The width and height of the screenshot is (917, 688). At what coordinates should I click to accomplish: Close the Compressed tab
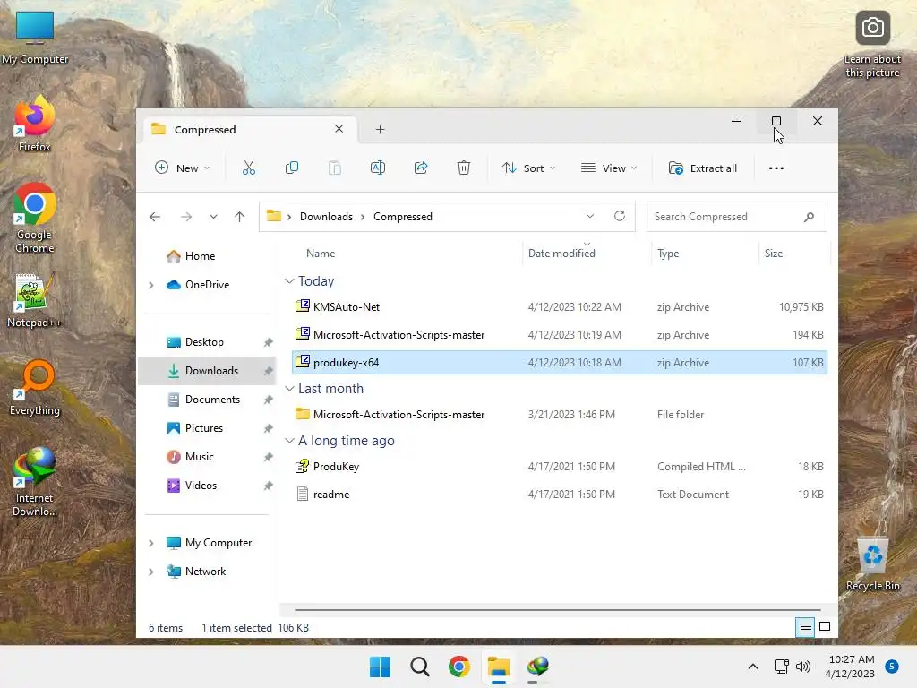pos(339,129)
